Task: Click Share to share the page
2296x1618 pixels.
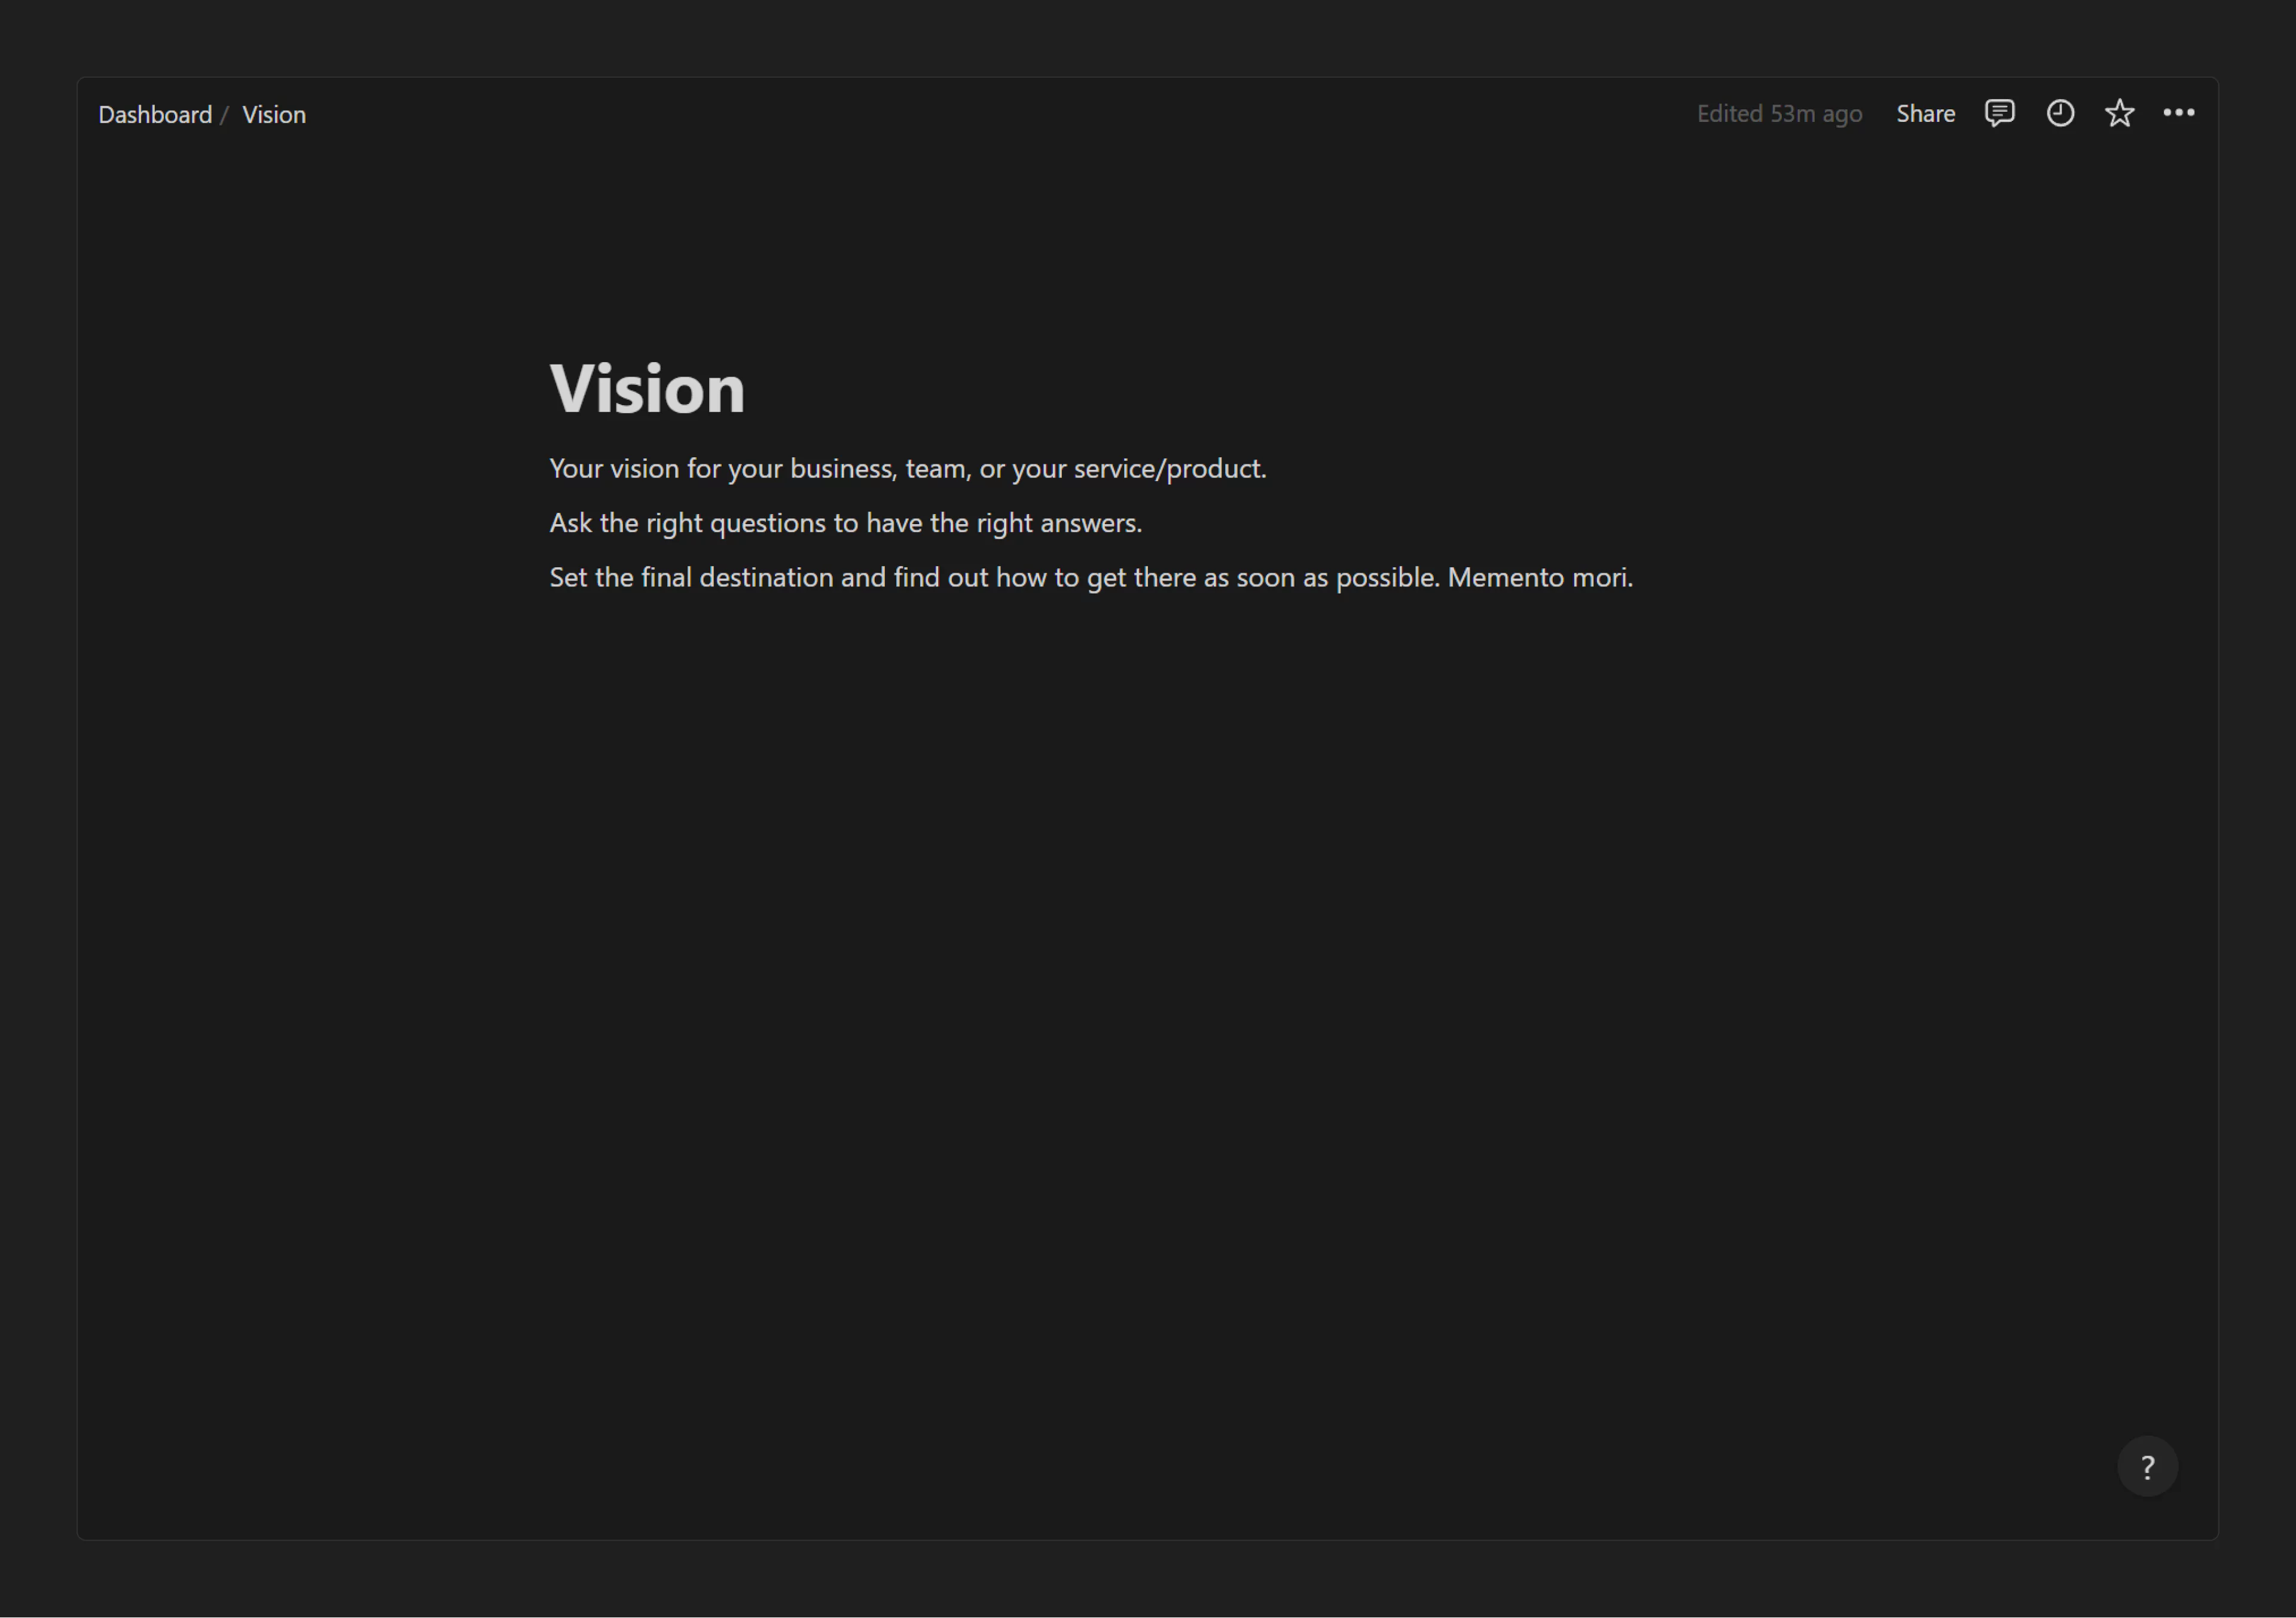Action: [1925, 113]
